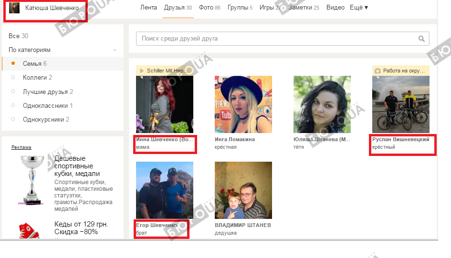
Task: Open the Группы tab
Action: (240, 8)
